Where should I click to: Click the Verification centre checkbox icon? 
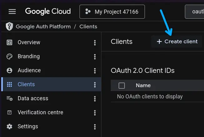tap(9, 112)
